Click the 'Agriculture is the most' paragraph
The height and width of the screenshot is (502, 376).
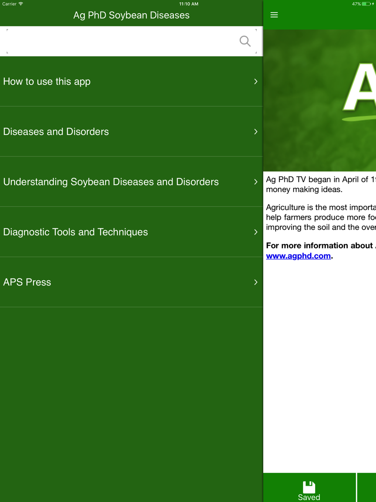(x=321, y=217)
